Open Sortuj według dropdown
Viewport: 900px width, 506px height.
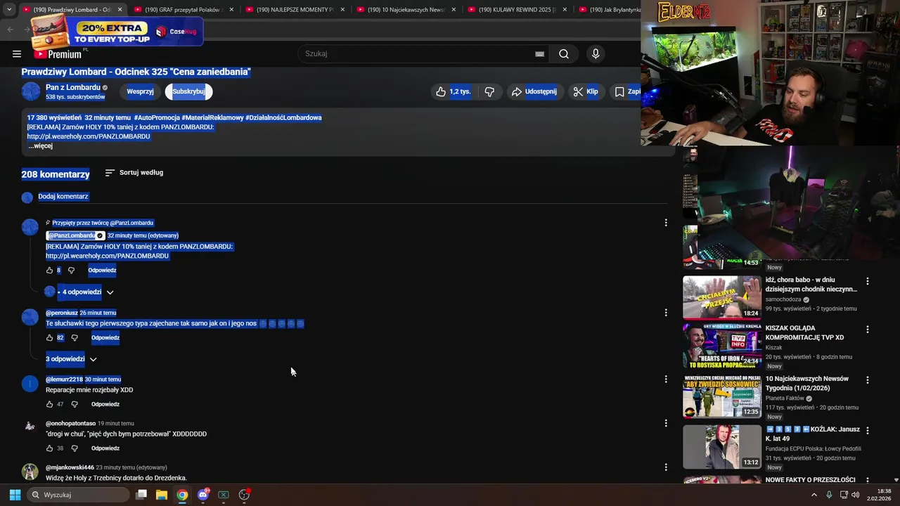pos(134,172)
